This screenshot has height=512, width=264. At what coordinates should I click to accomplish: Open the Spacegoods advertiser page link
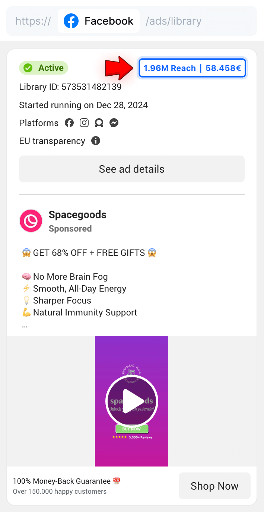pos(77,215)
